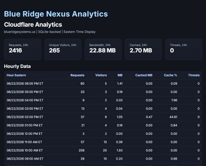Click the 265 unique visitors figure
This screenshot has height=166, width=206.
(x=54, y=51)
